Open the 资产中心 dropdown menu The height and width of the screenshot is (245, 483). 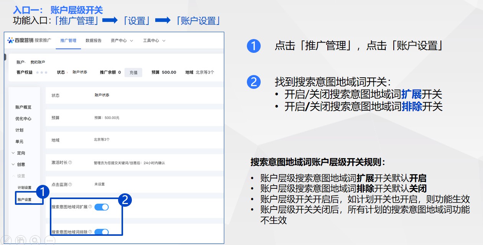point(122,41)
